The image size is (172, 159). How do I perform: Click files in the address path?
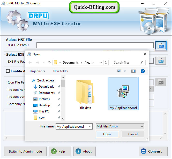(87, 63)
